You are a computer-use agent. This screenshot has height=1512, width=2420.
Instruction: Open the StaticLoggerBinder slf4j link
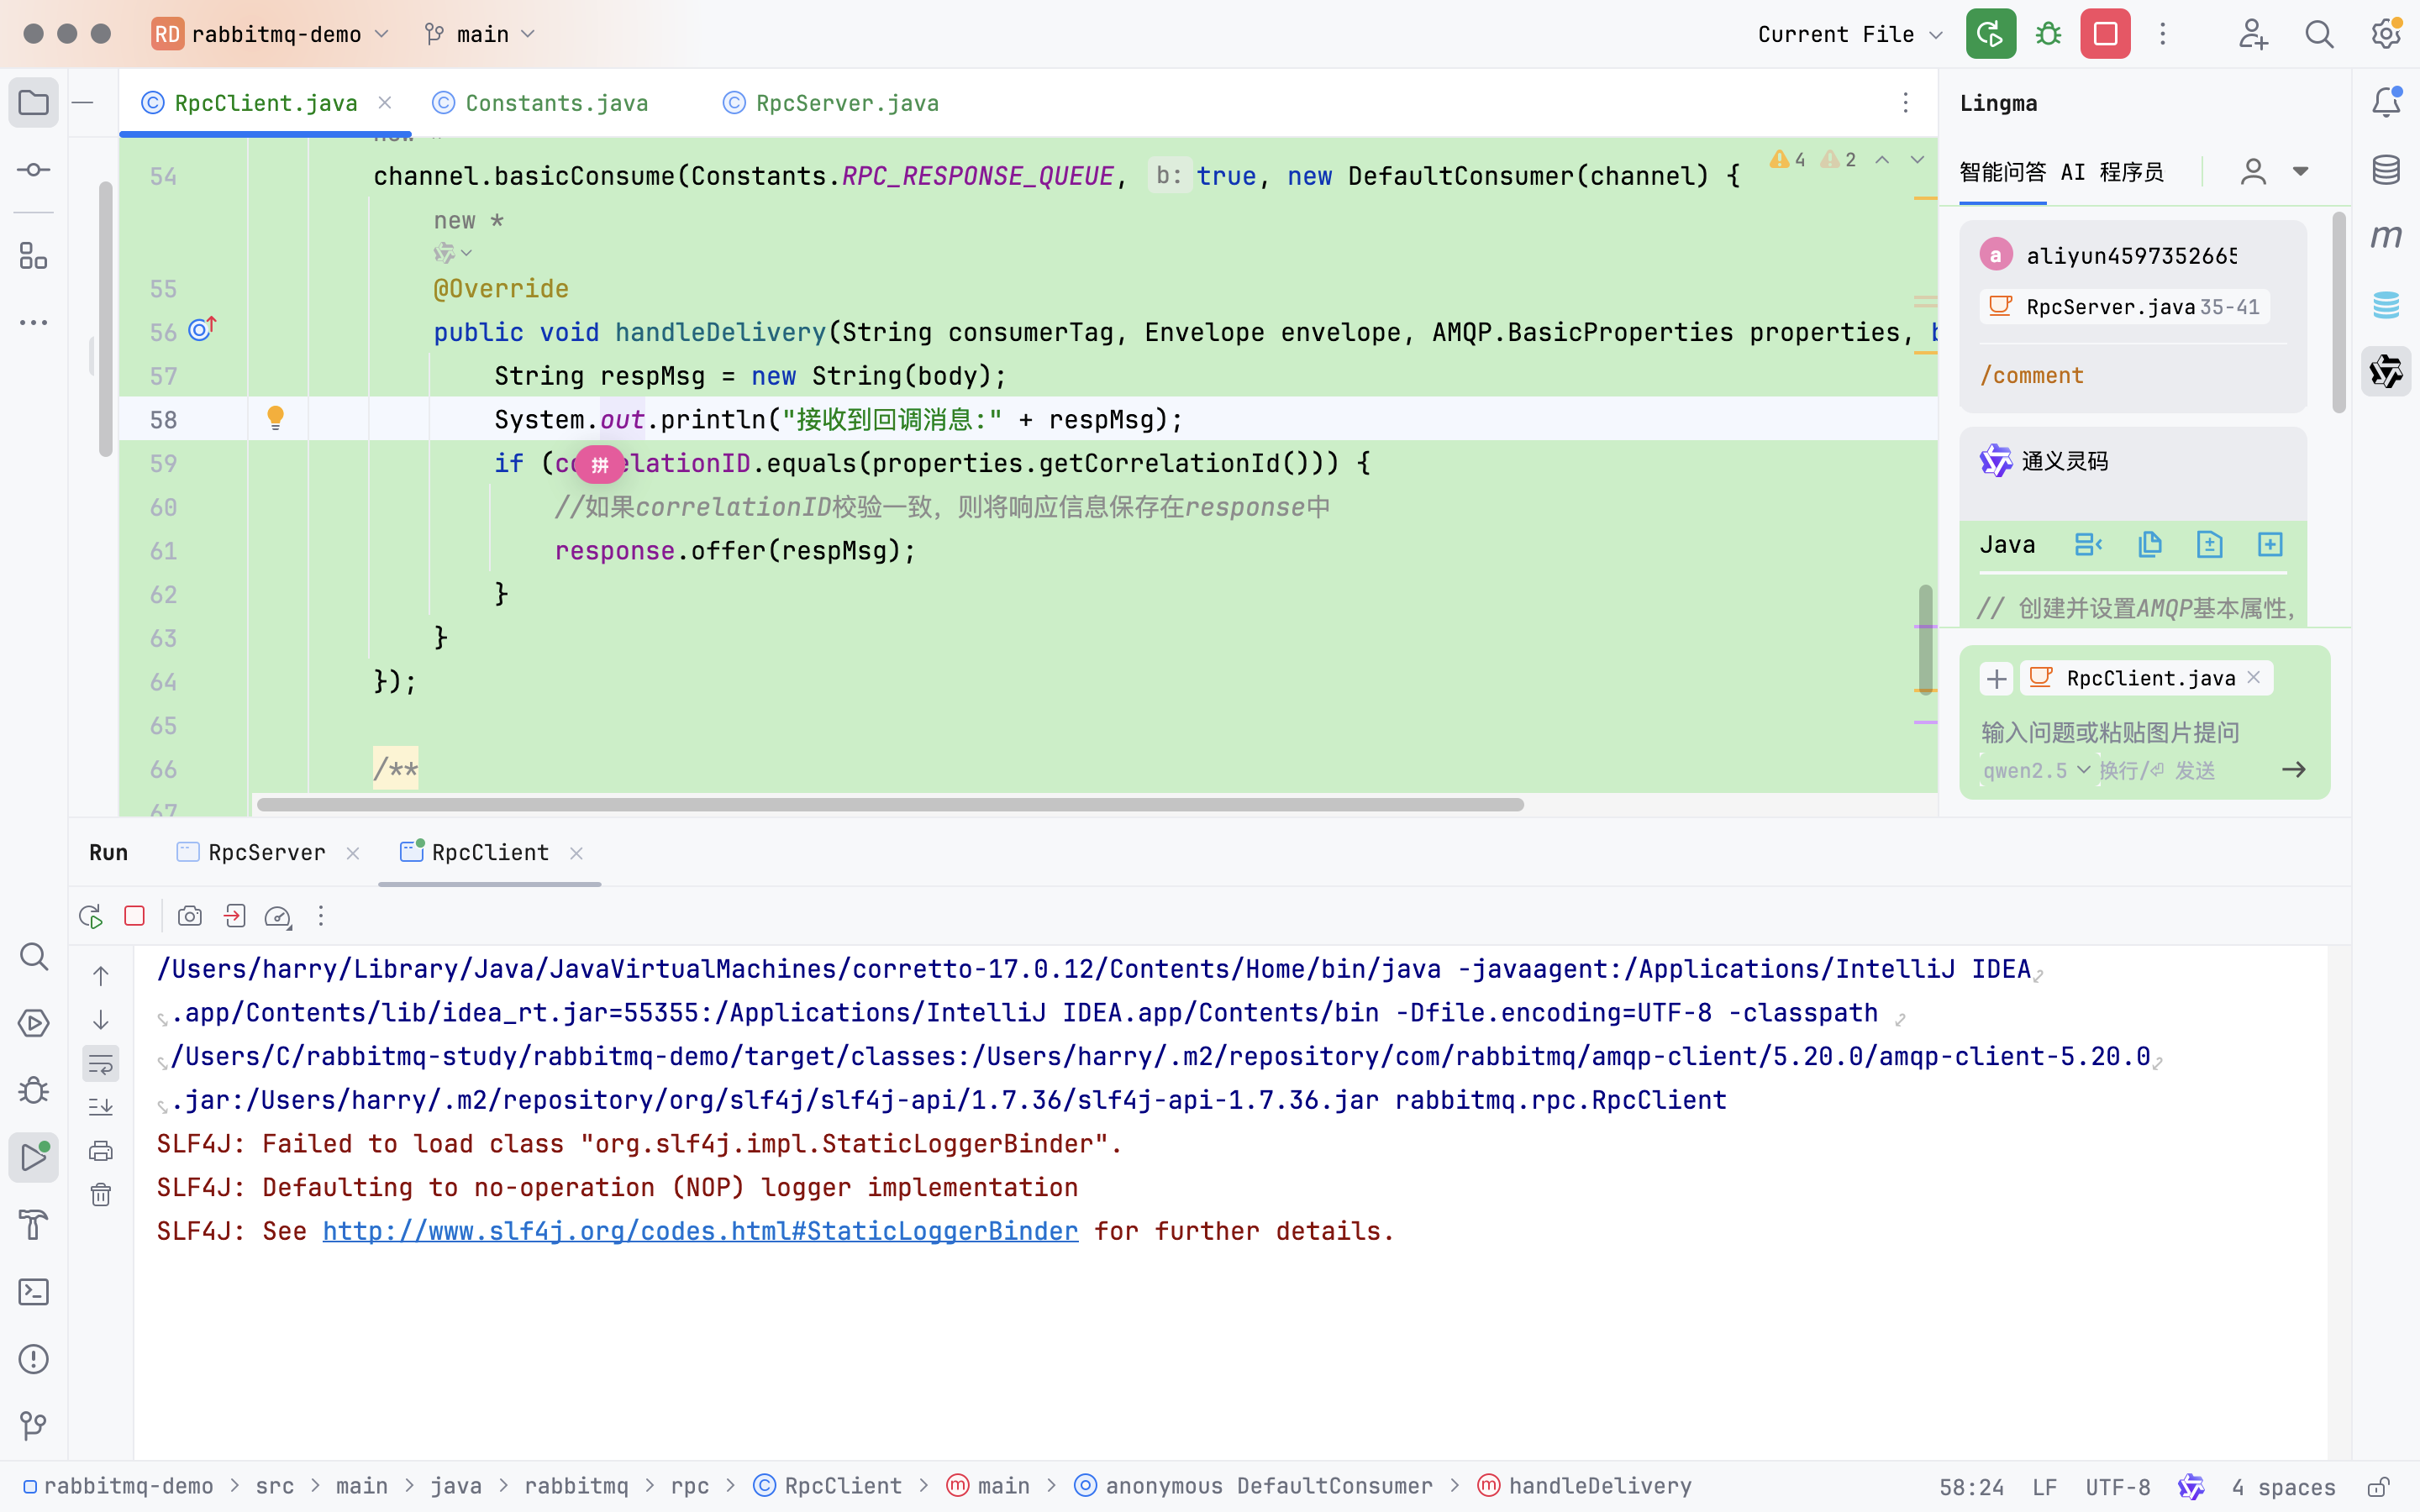700,1231
